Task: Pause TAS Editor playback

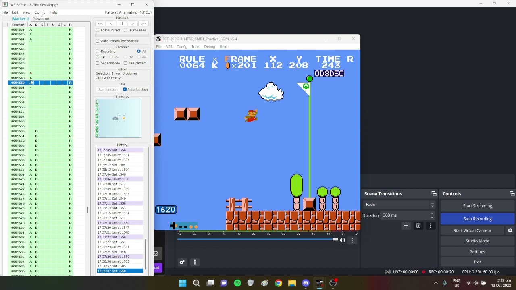Action: point(121,23)
